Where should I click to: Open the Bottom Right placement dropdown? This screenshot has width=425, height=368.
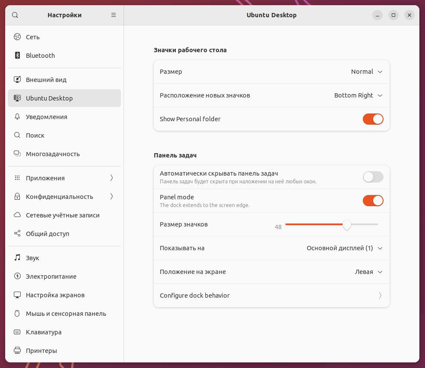tap(358, 95)
